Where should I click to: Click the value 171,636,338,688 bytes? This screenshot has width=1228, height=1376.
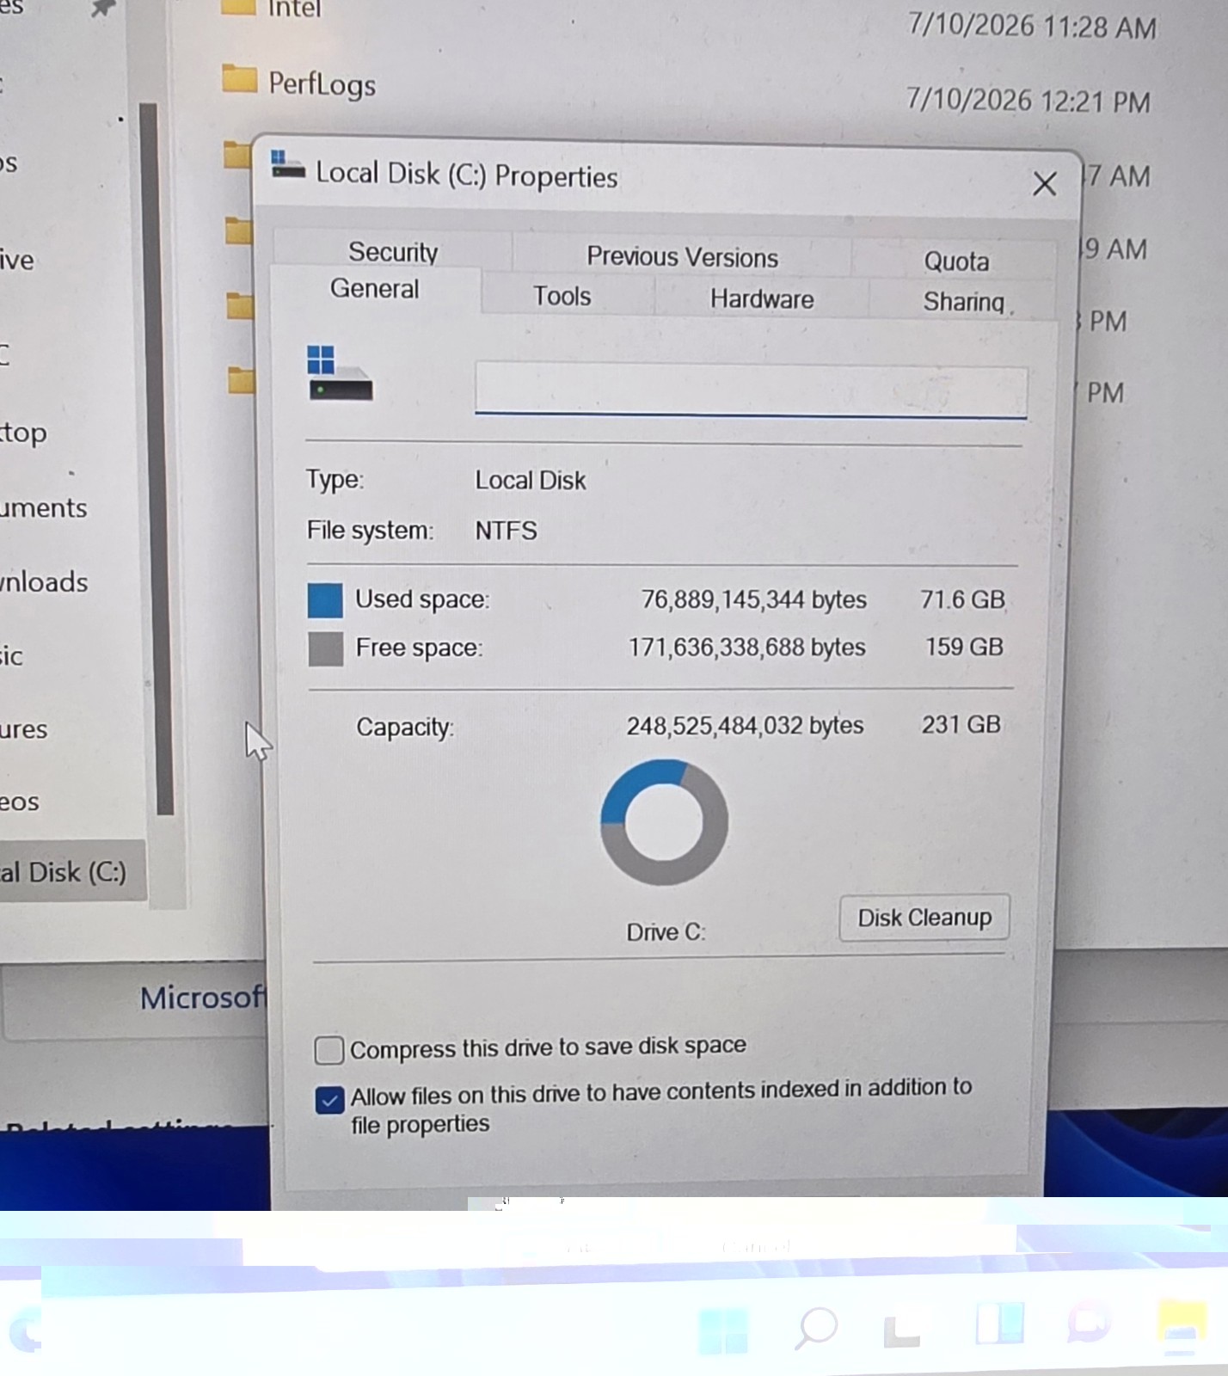click(746, 647)
